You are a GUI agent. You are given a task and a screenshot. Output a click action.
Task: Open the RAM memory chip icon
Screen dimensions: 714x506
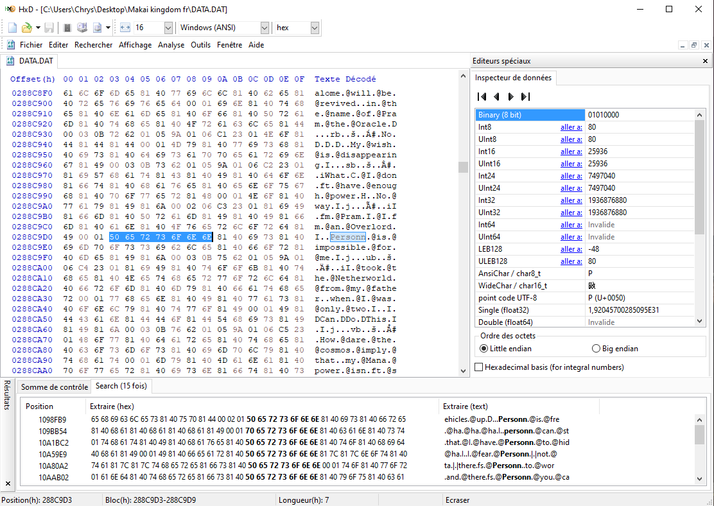tap(67, 28)
